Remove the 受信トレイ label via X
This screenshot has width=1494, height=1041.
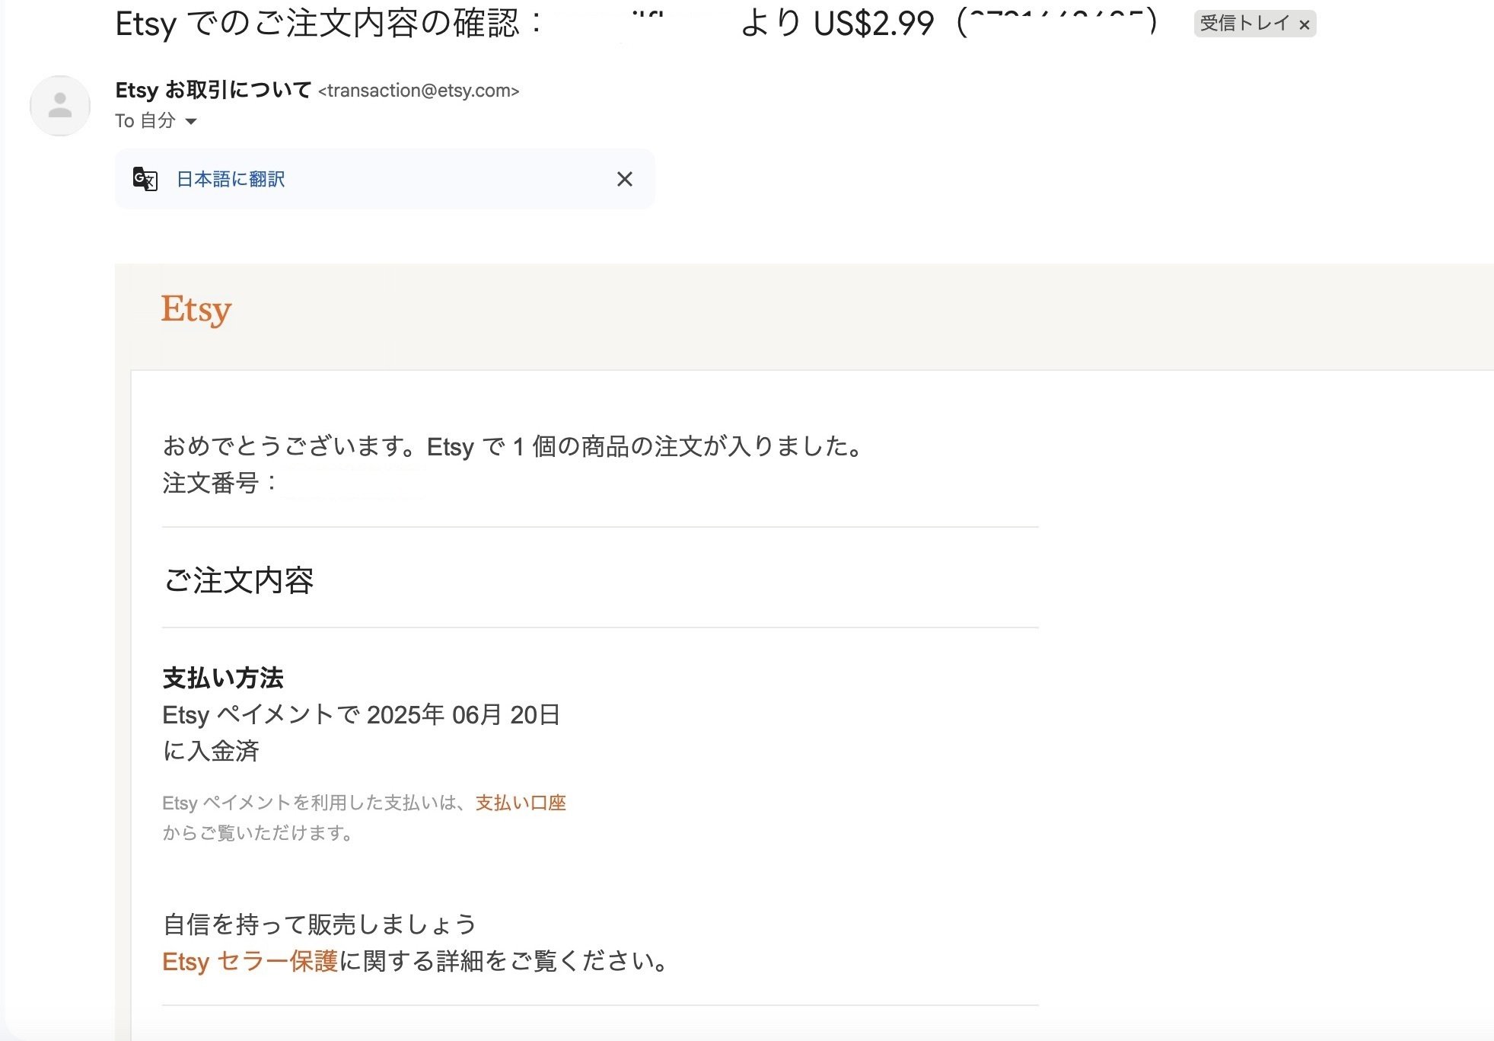click(x=1304, y=25)
